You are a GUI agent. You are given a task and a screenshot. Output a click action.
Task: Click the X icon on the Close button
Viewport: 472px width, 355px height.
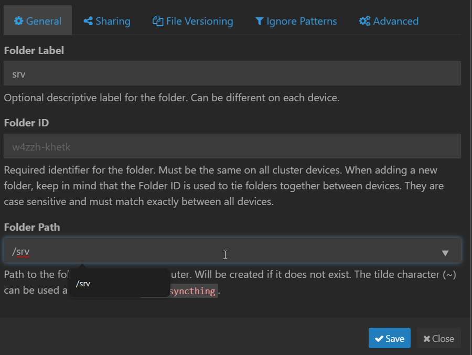tap(427, 339)
